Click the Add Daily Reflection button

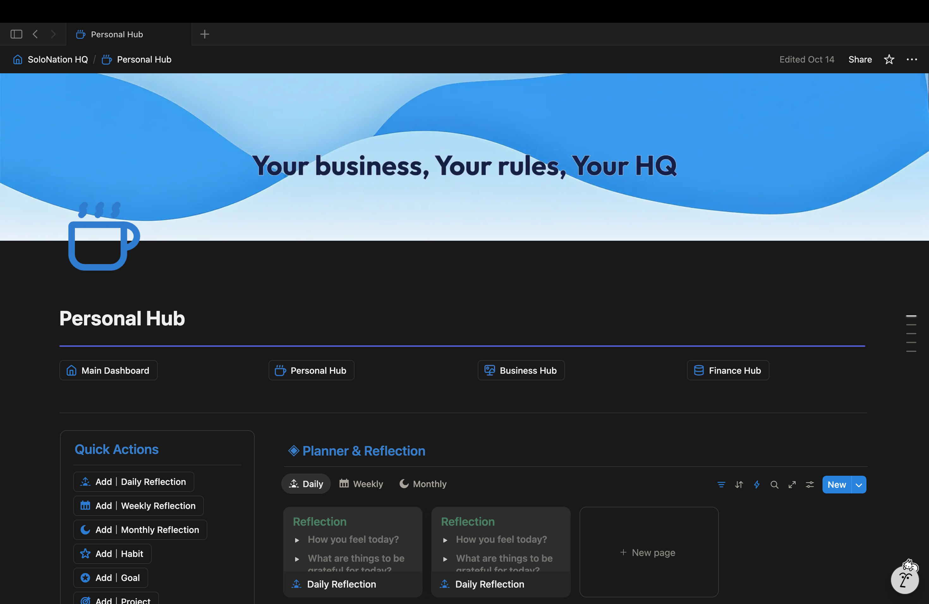(133, 482)
